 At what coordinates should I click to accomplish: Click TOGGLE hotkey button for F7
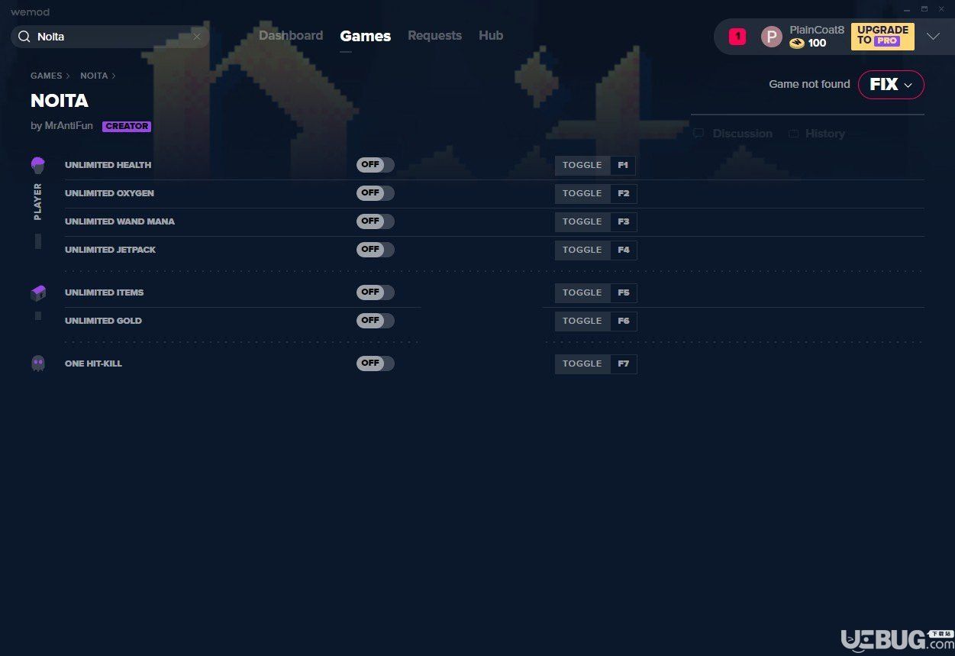pos(582,364)
